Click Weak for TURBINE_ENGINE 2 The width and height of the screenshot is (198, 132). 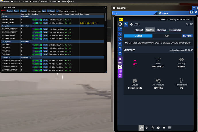[45, 23]
